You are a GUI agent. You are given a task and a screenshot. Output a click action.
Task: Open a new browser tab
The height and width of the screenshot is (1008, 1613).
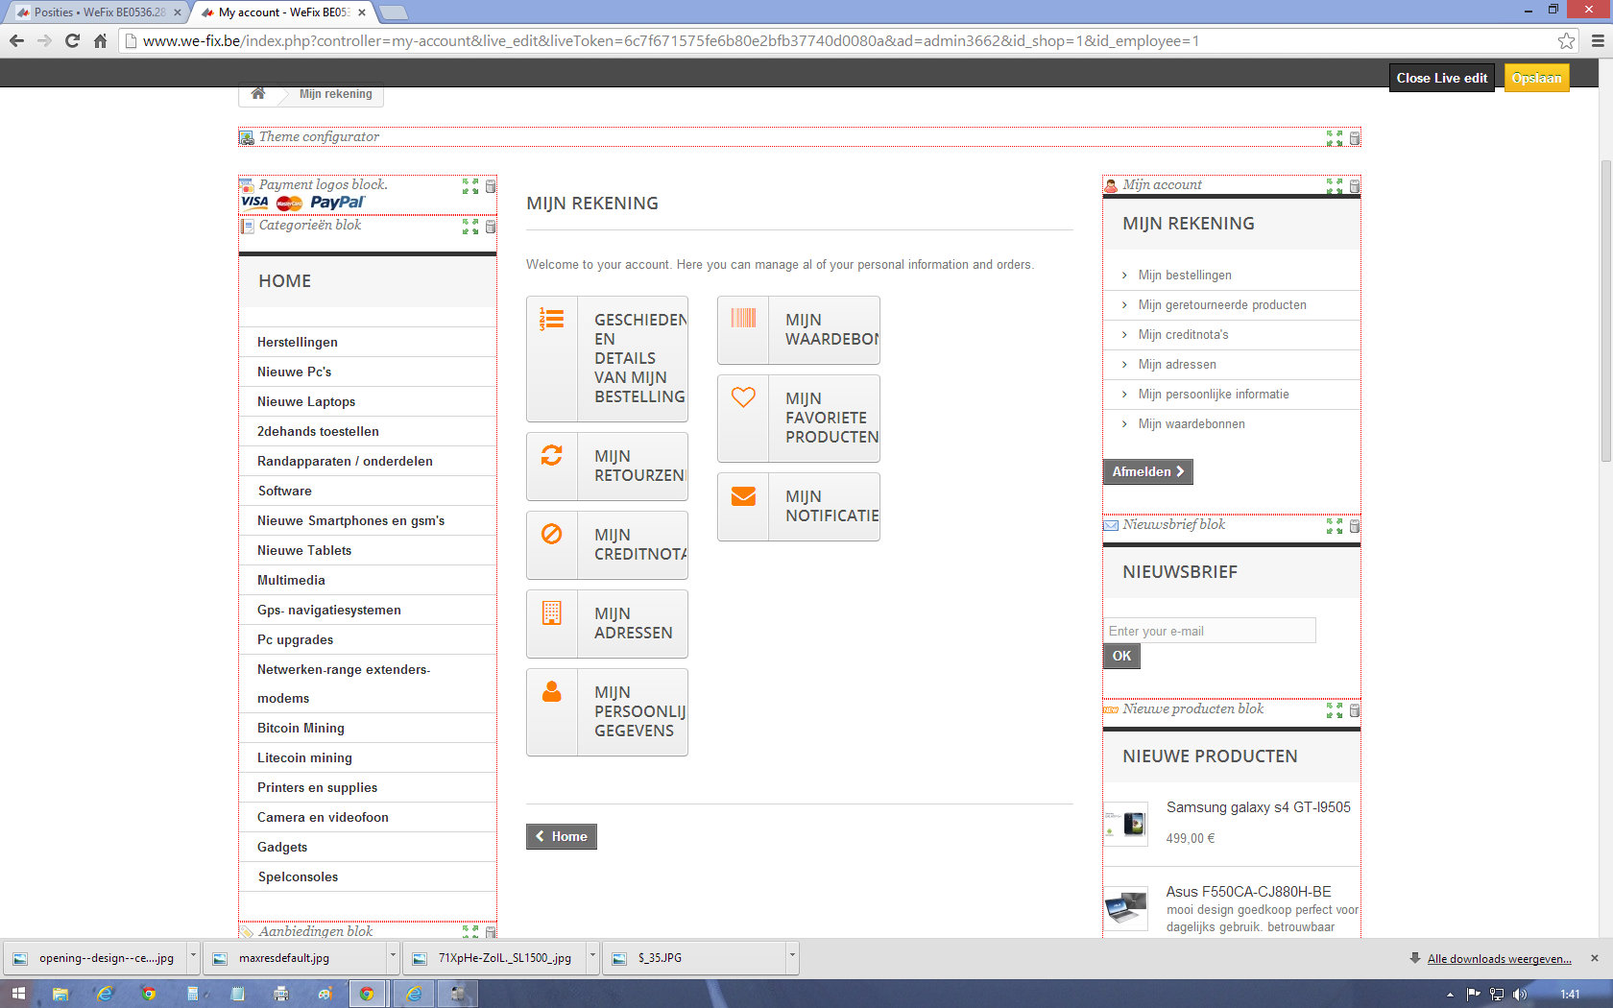coord(394,12)
